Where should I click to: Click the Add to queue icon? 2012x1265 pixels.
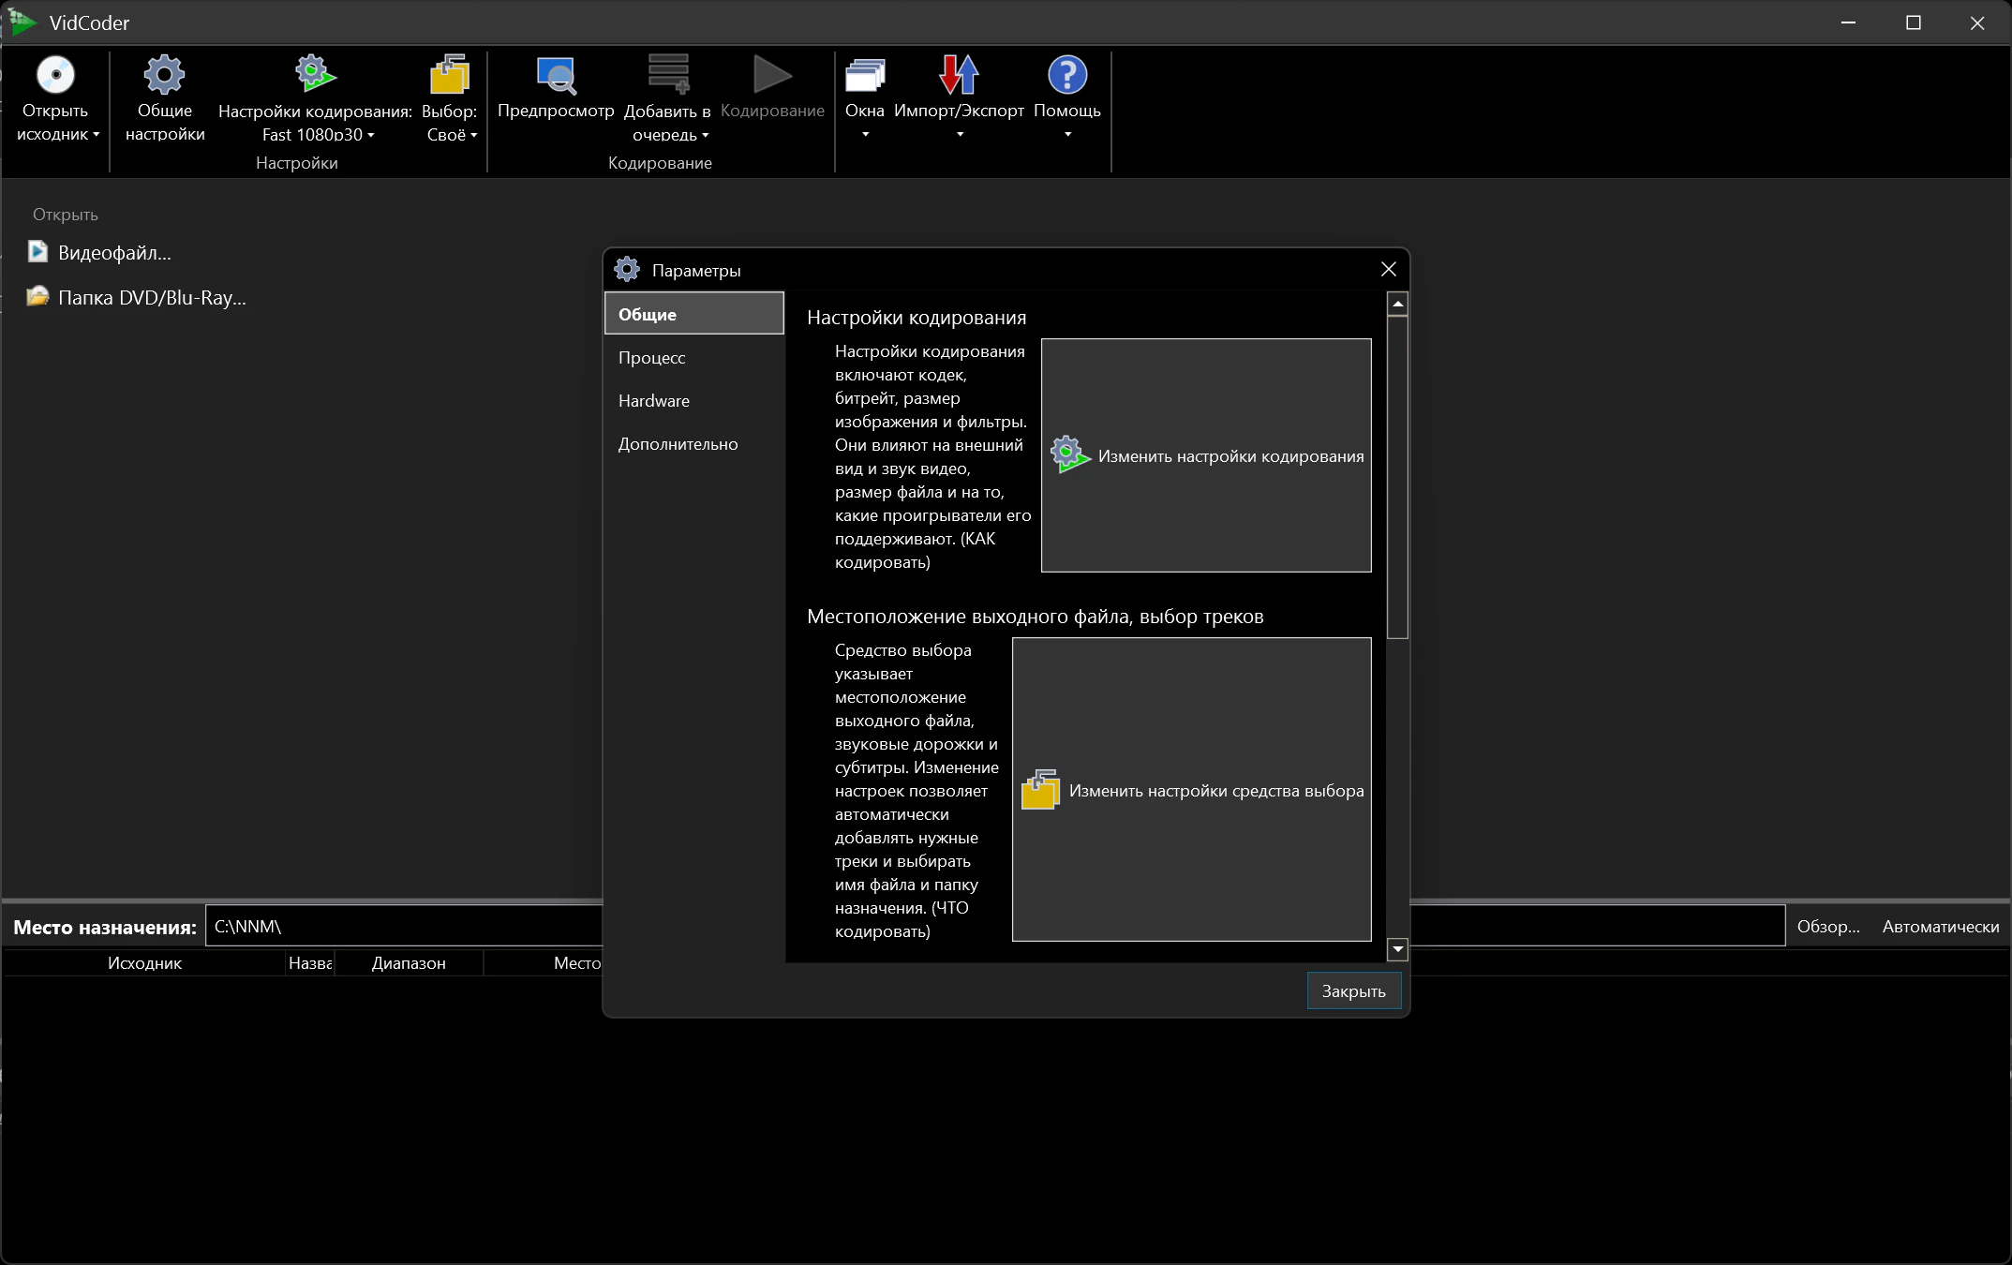click(668, 75)
